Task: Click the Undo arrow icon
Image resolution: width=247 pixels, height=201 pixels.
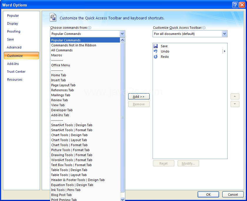Action: (x=156, y=51)
